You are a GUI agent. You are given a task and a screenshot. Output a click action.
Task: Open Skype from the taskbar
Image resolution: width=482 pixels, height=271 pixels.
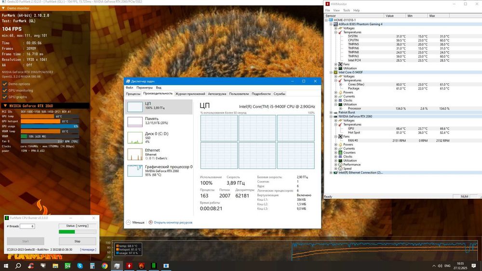point(80,266)
